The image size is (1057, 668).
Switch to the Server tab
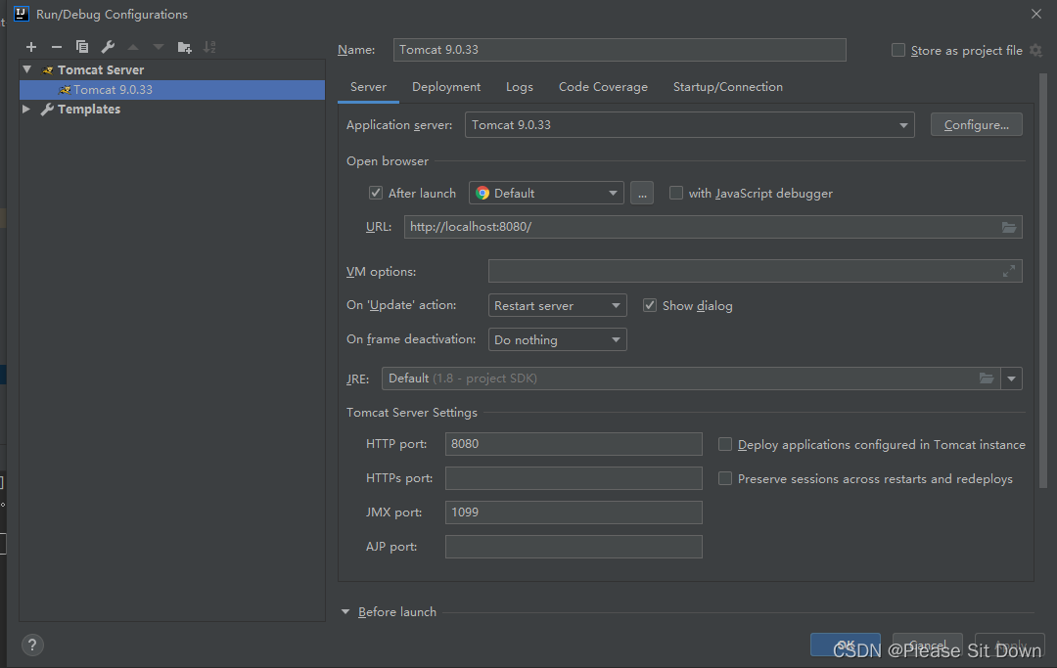(368, 87)
